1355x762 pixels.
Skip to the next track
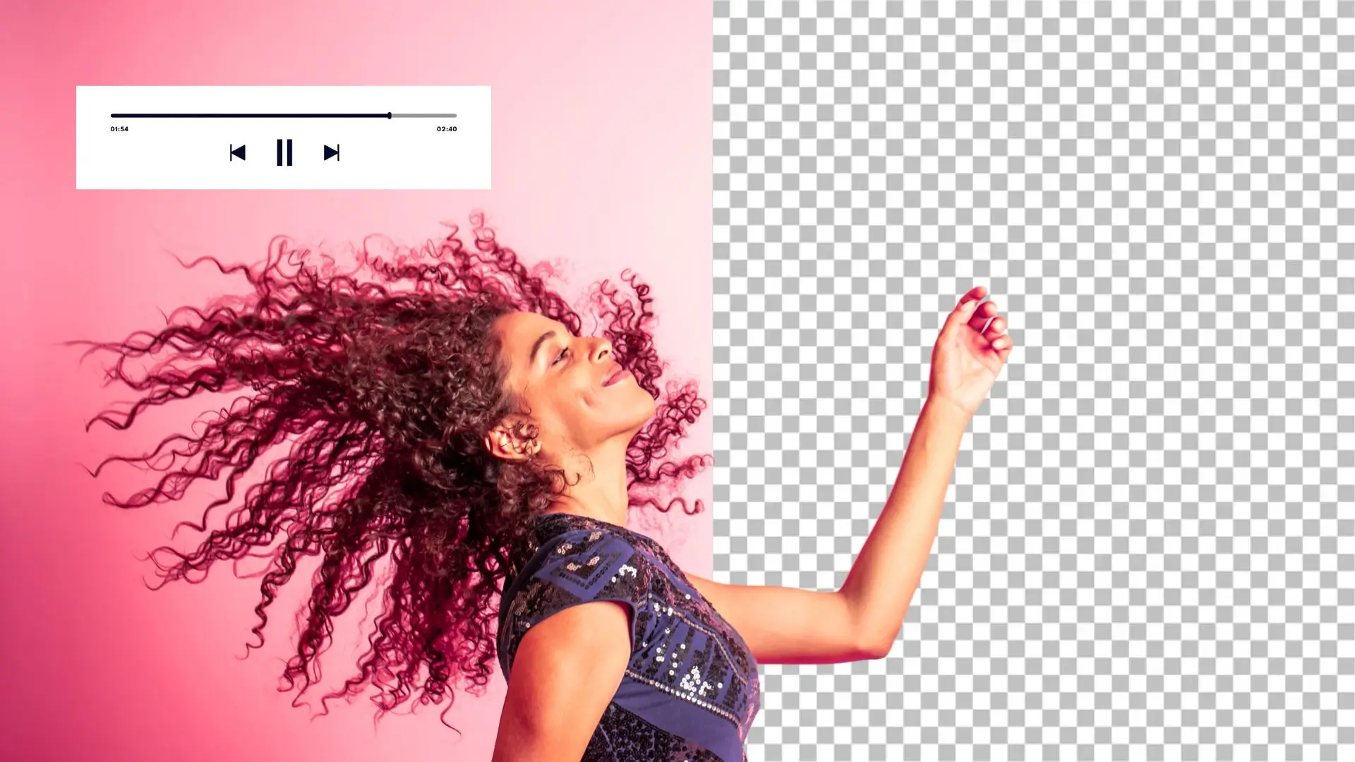tap(331, 152)
